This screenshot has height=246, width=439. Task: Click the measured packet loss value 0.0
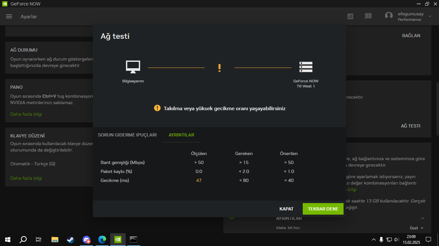coord(199,171)
